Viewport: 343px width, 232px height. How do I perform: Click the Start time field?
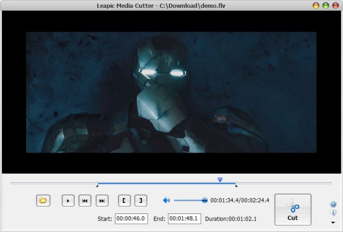(x=132, y=219)
